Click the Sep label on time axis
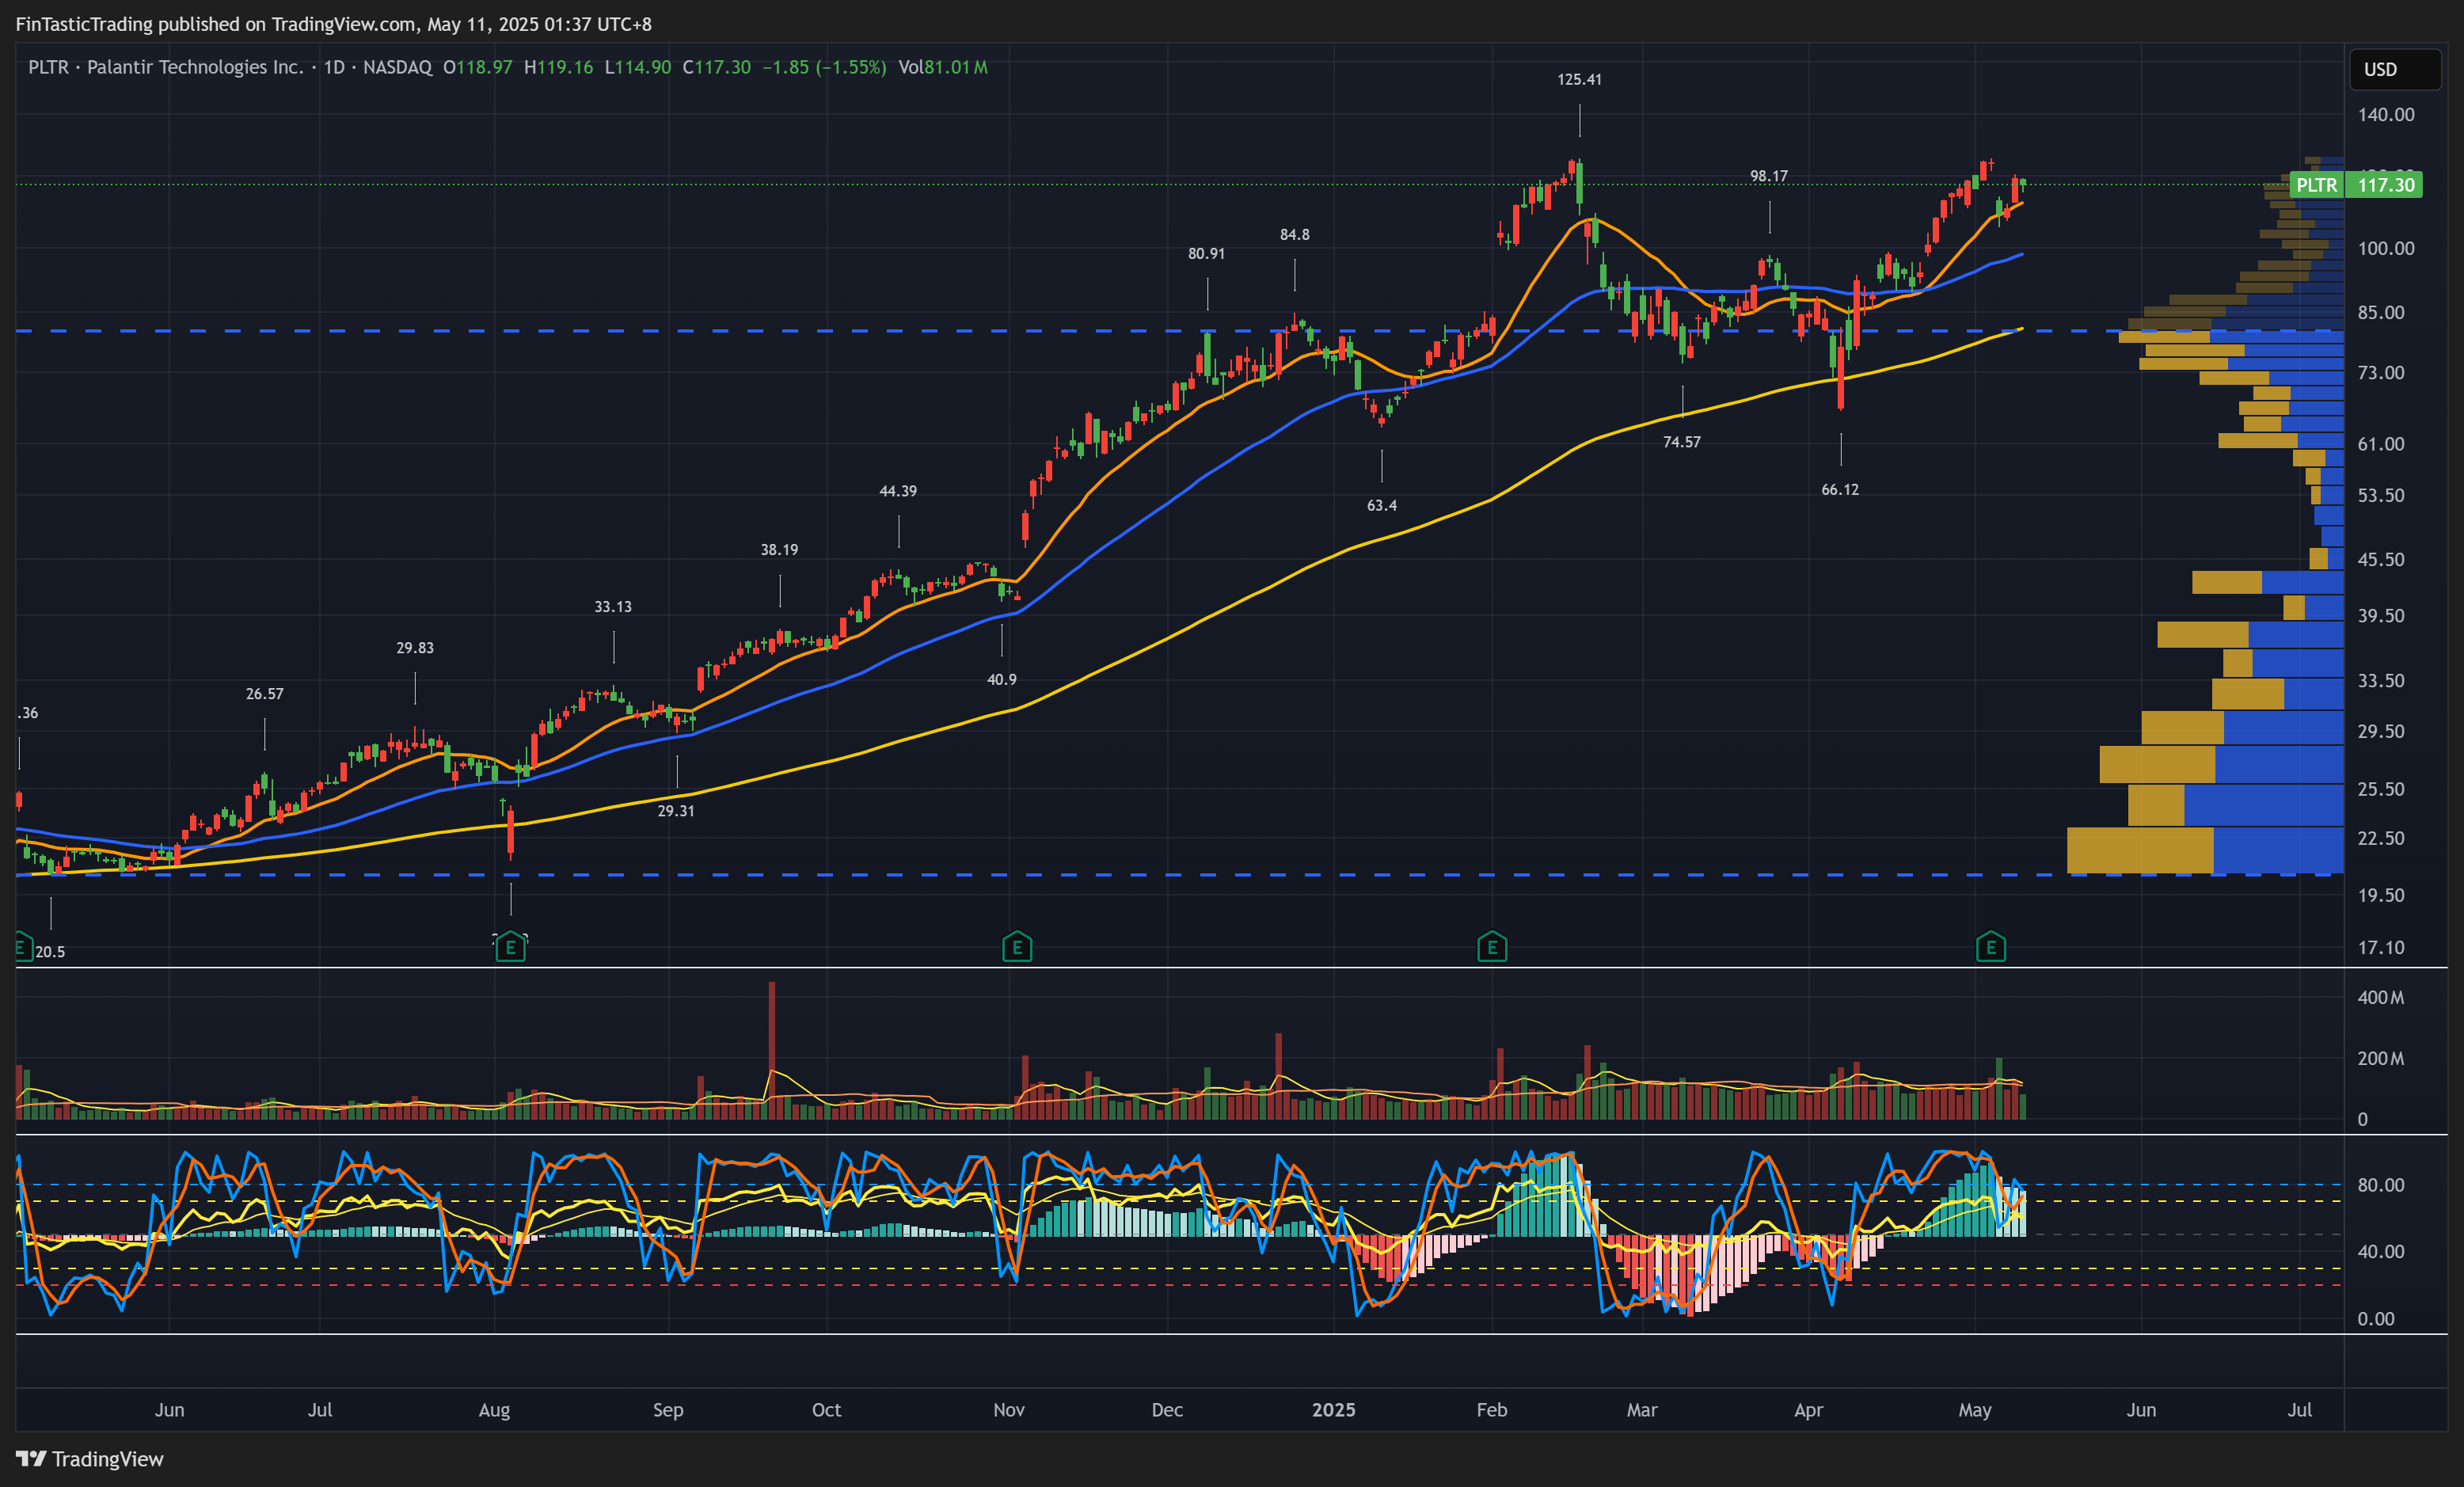Viewport: 2464px width, 1487px height. [668, 1410]
